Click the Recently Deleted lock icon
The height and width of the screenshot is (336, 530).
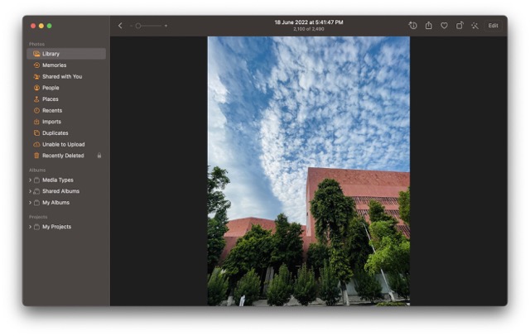[x=99, y=156]
